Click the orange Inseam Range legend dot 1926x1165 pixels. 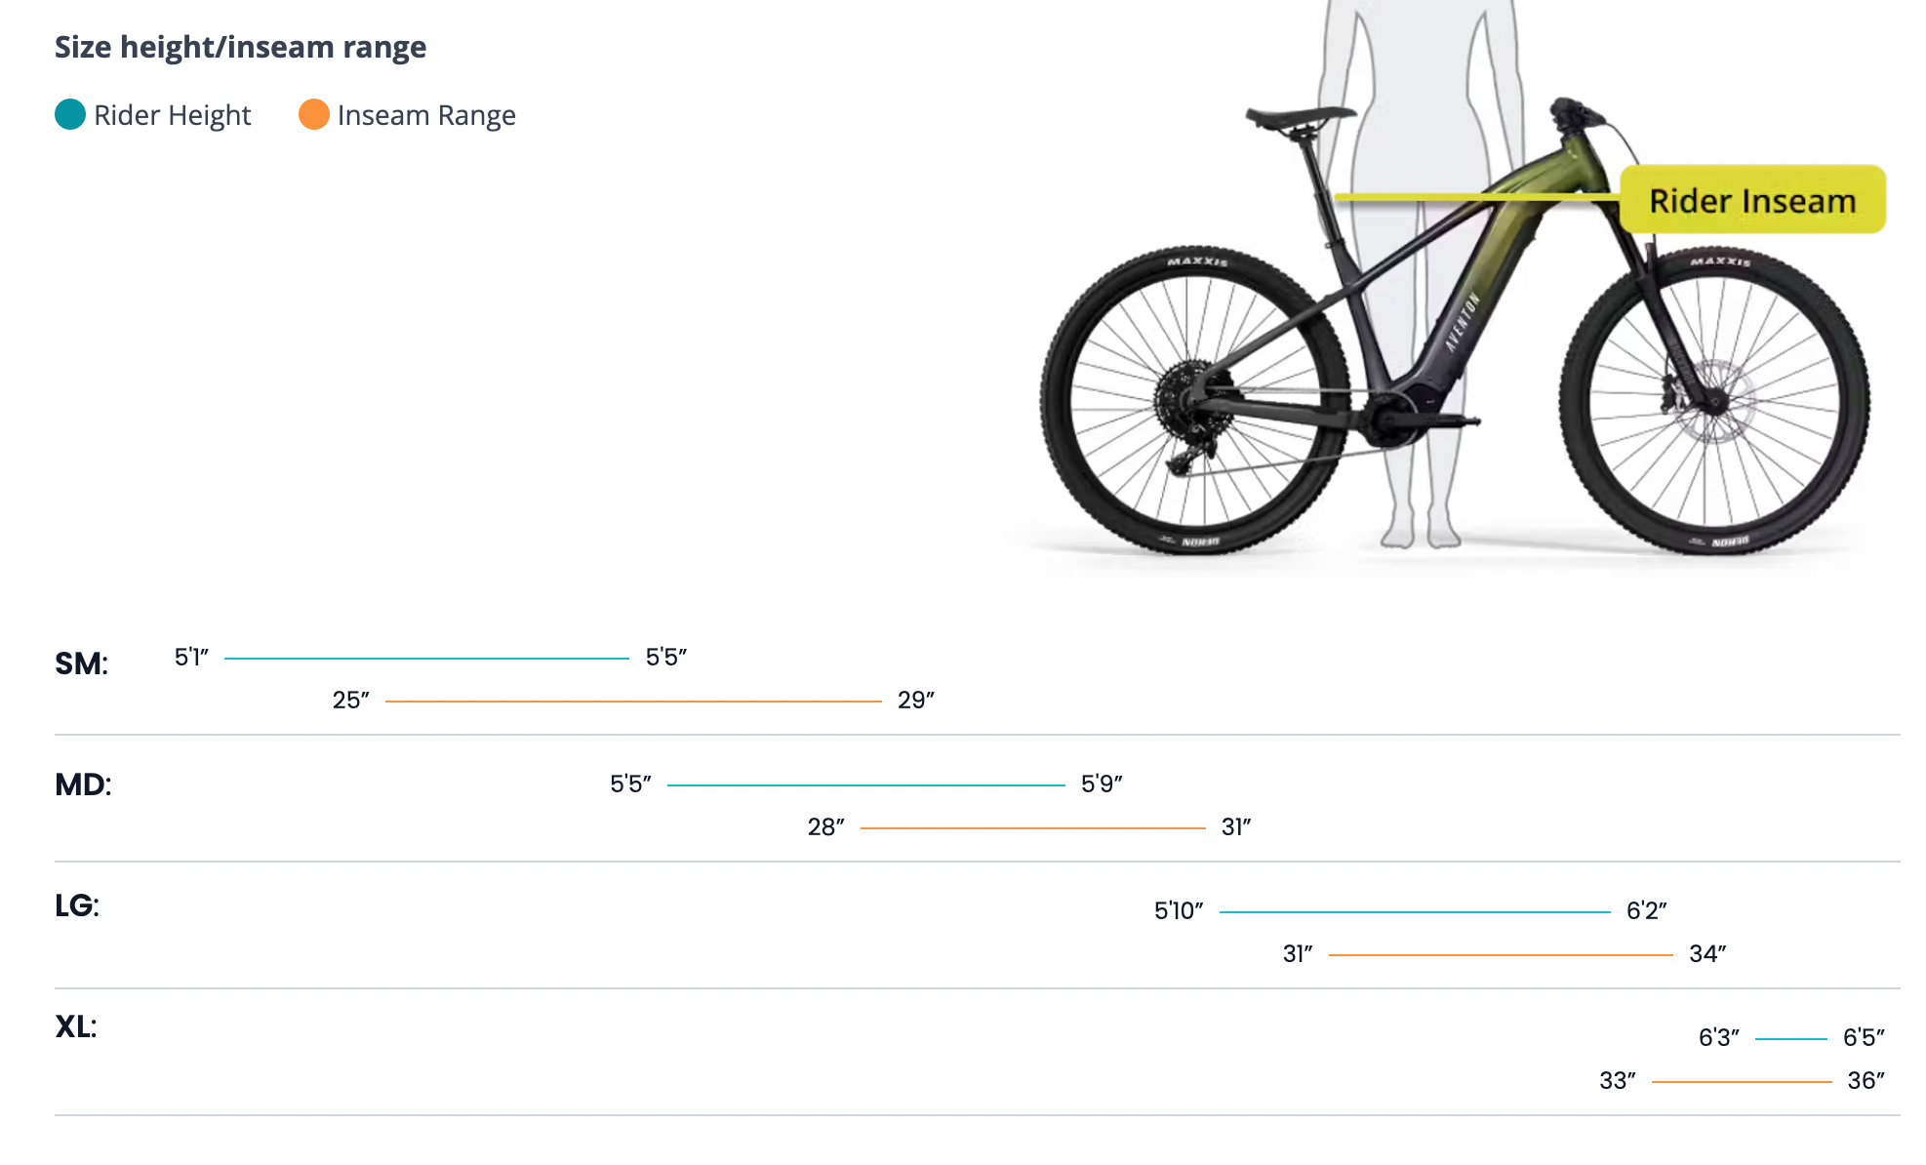pyautogui.click(x=314, y=115)
